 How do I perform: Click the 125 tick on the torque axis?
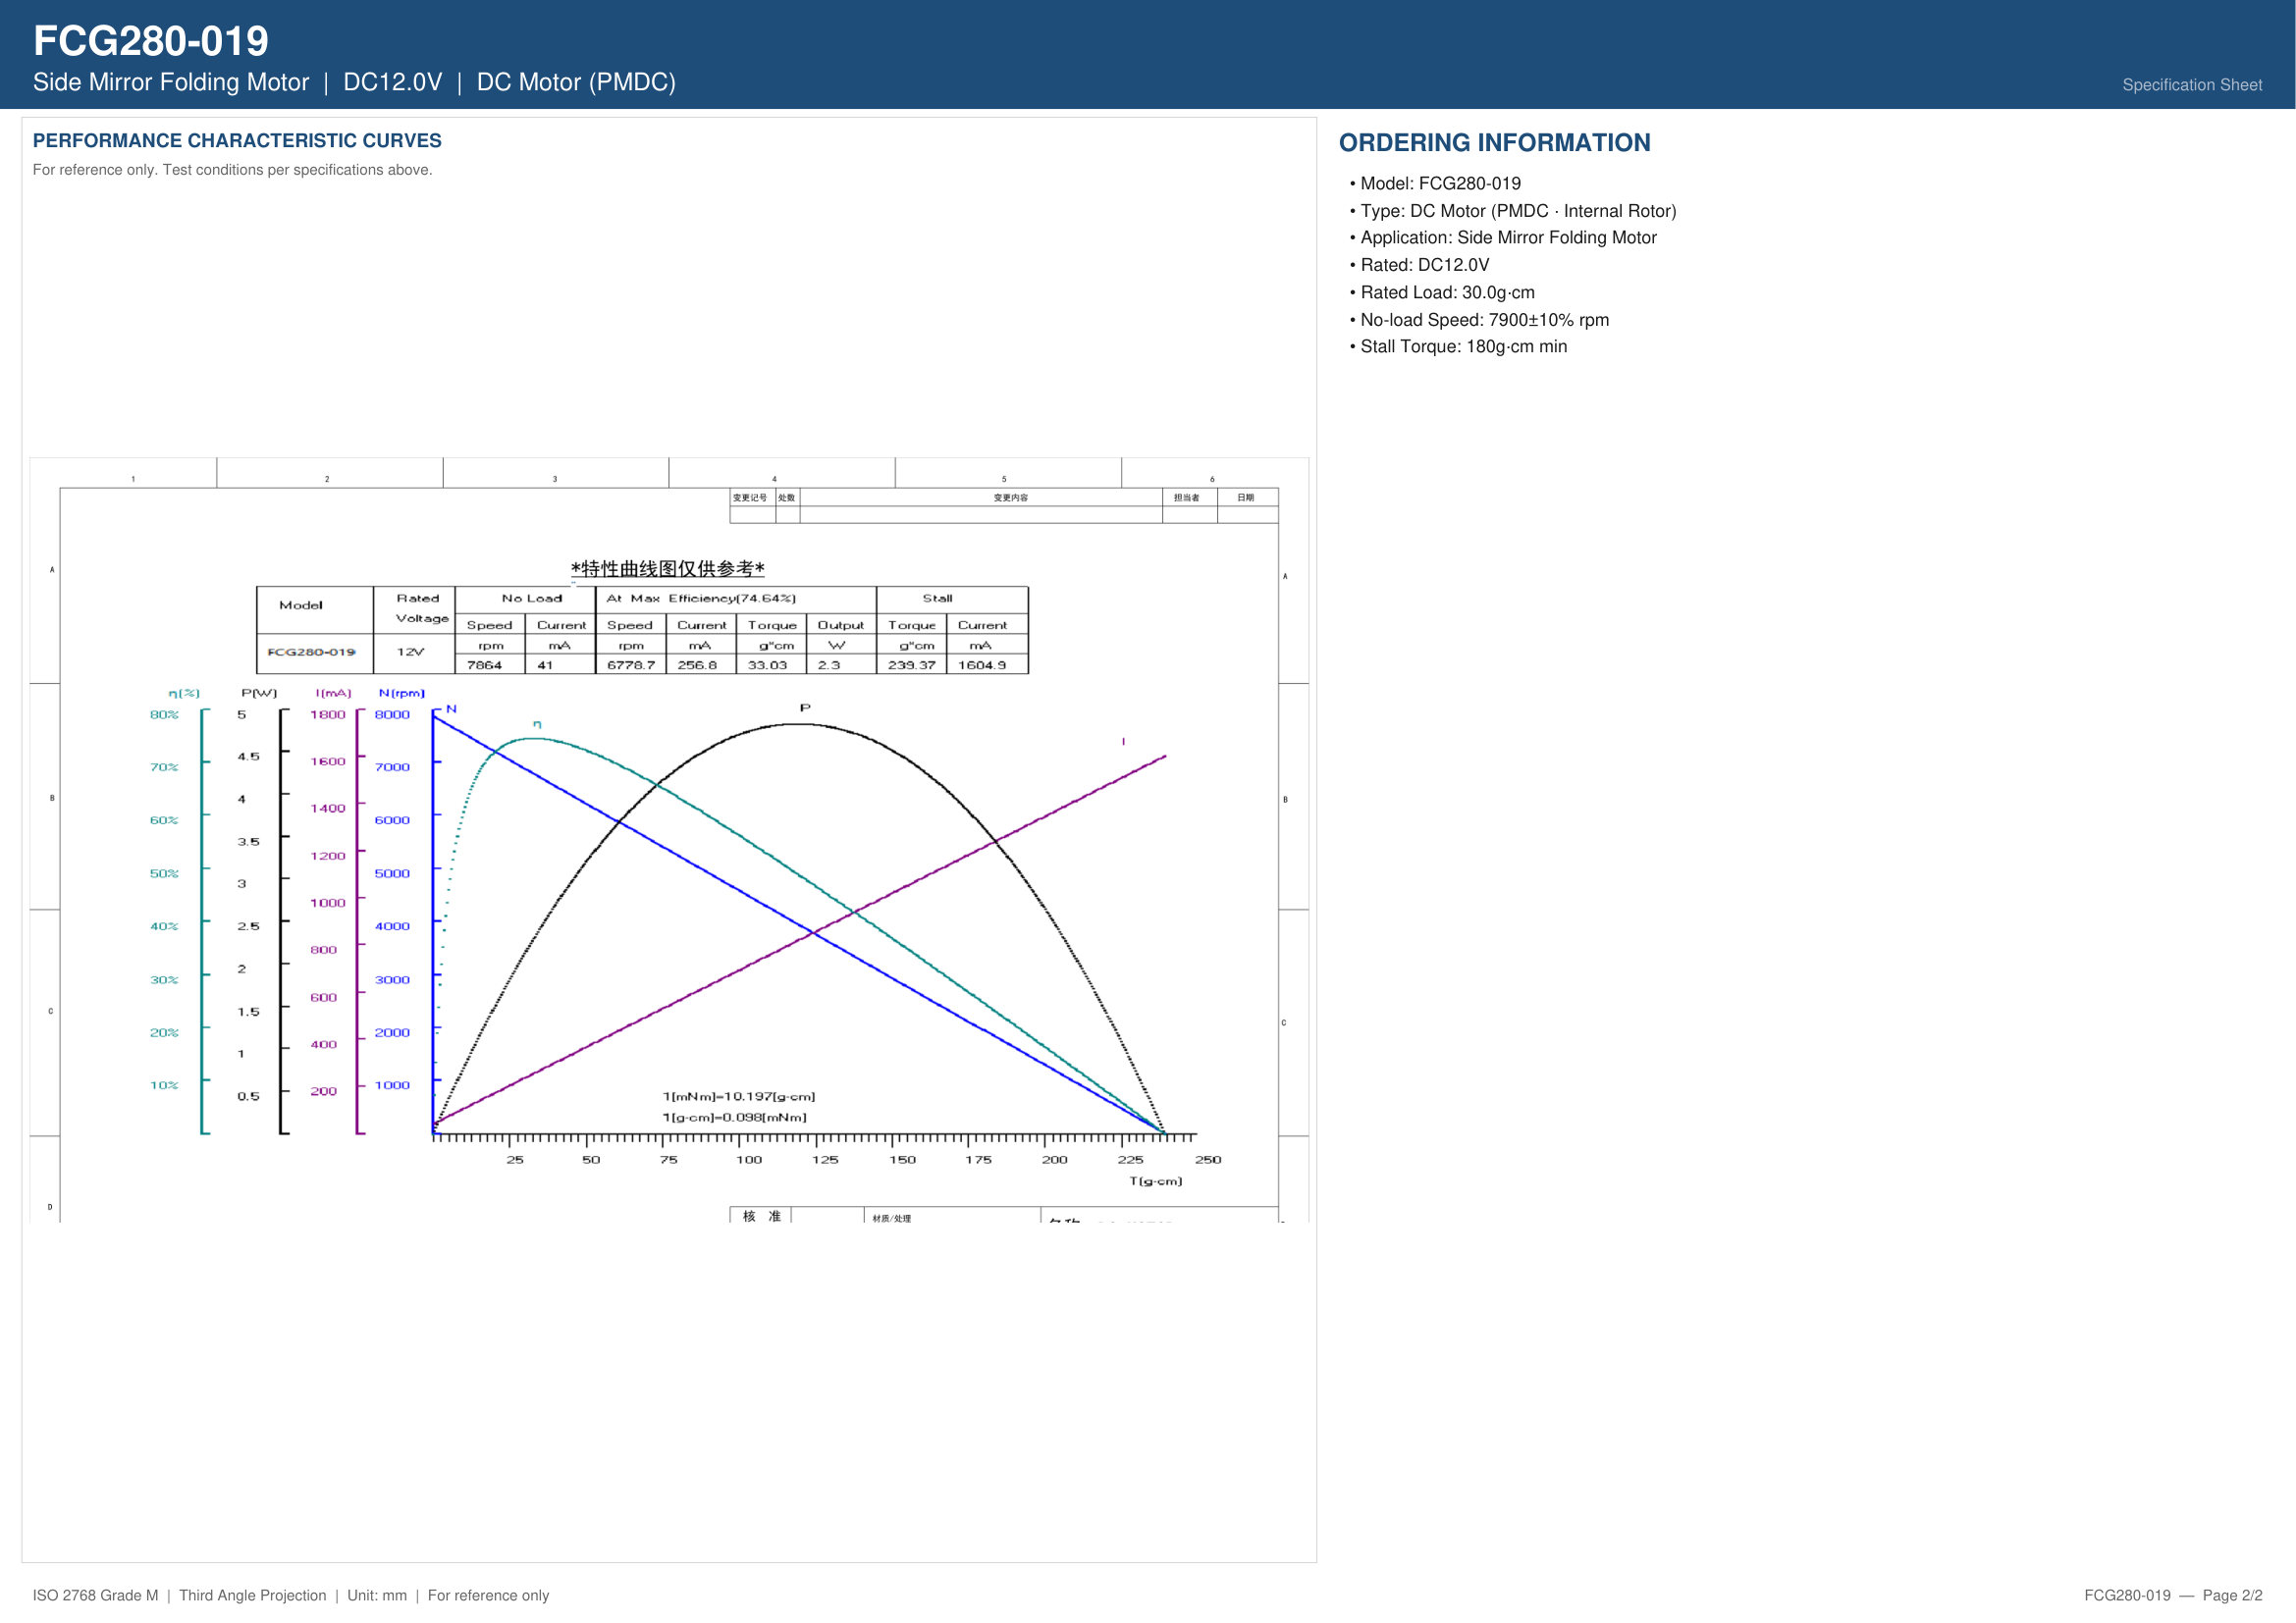pos(825,1160)
